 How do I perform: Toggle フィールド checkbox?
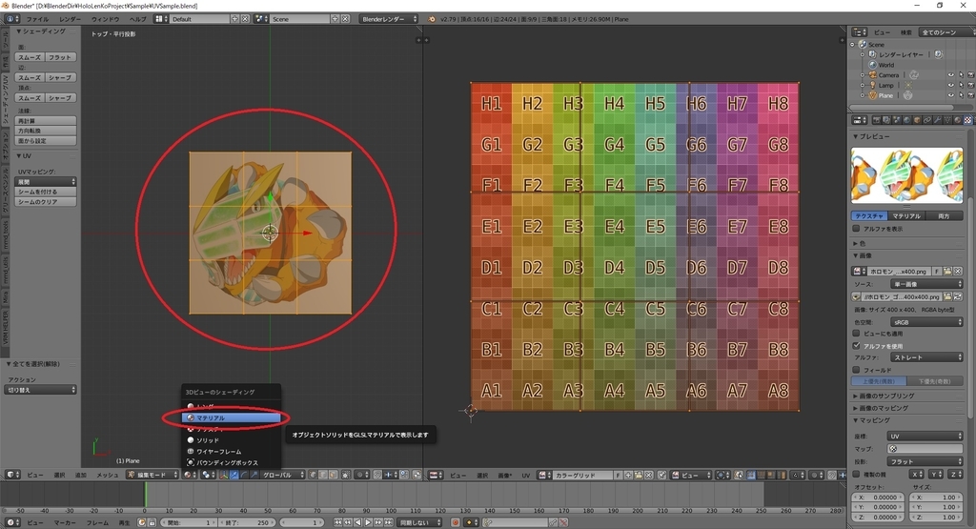[x=857, y=370]
